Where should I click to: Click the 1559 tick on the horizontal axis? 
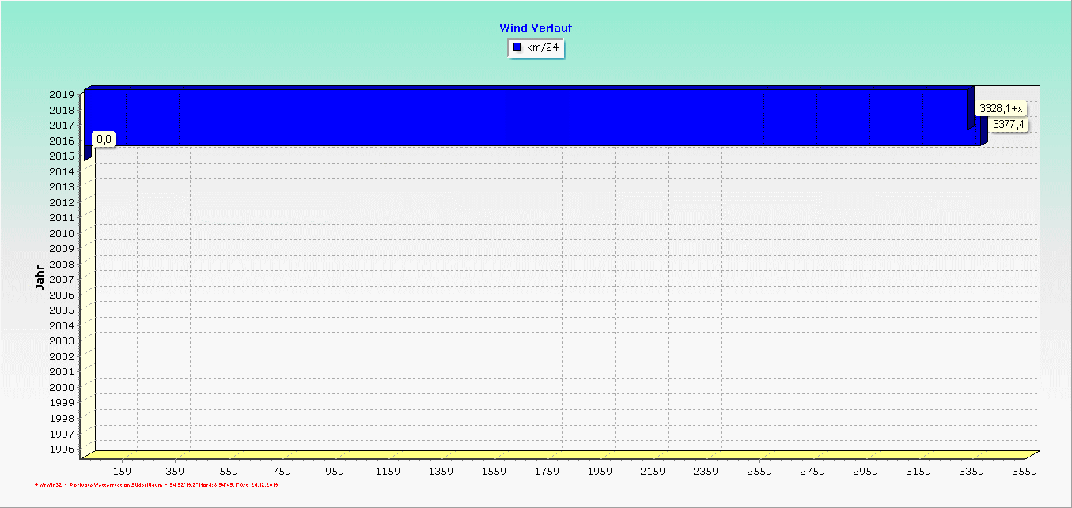point(493,471)
